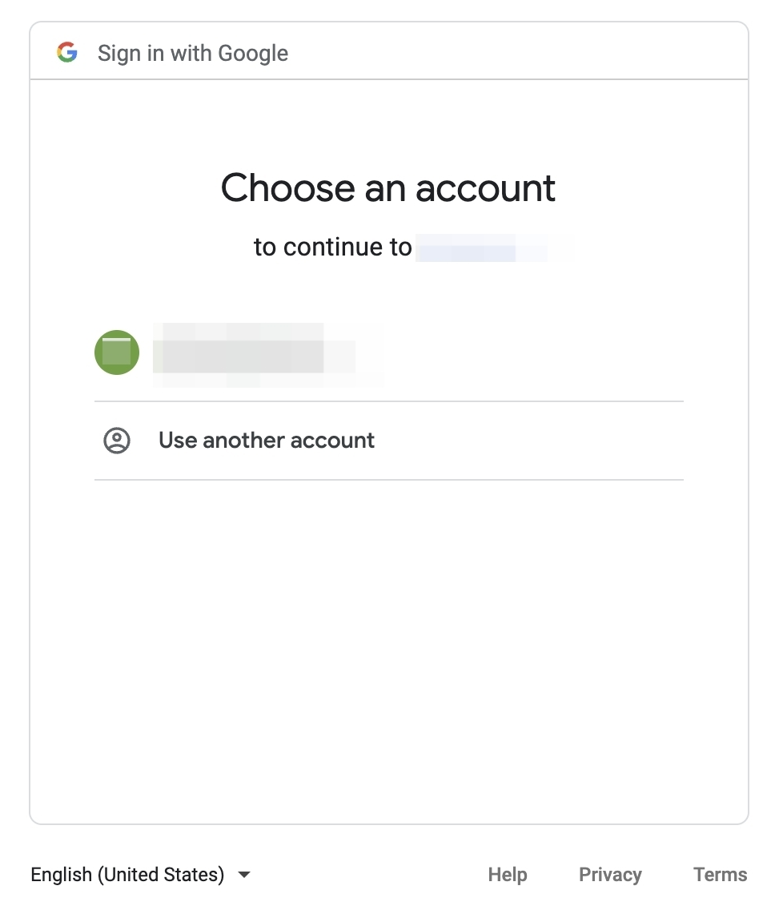Image resolution: width=775 pixels, height=910 pixels.
Task: Click the header bar right of 'Sign in with Google'
Action: click(520, 53)
